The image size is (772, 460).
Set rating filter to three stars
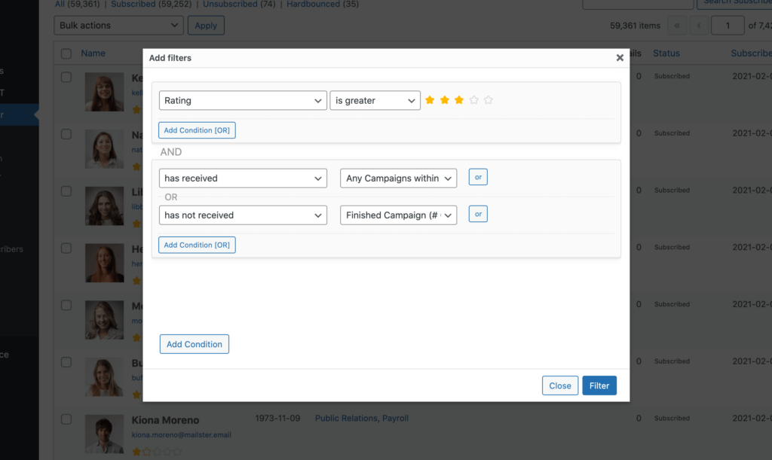pyautogui.click(x=459, y=100)
